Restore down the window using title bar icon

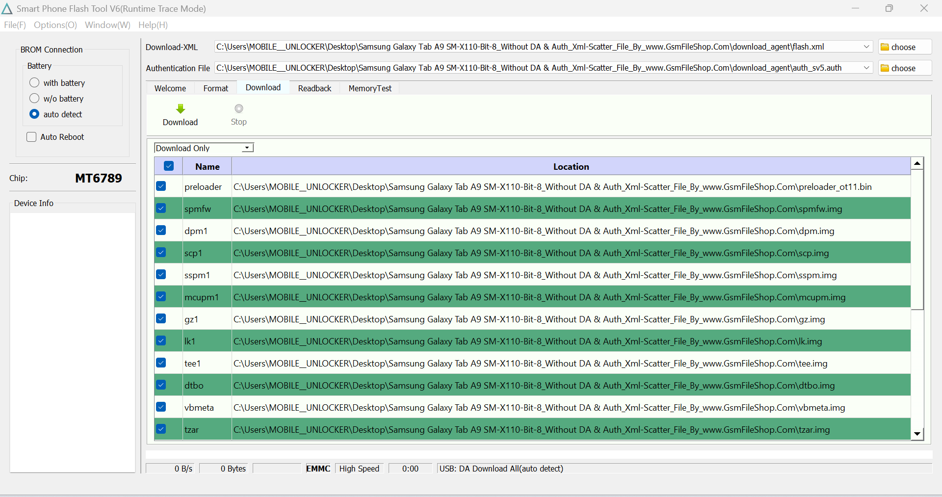point(889,8)
